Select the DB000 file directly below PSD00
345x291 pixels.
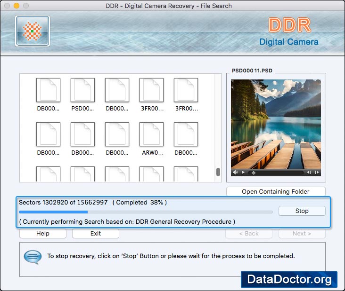(x=82, y=134)
